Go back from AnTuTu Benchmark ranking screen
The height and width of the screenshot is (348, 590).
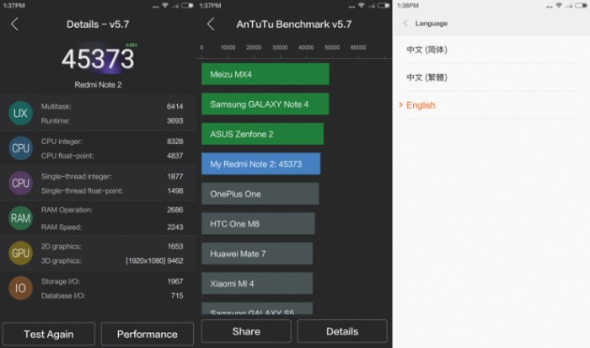pyautogui.click(x=211, y=24)
